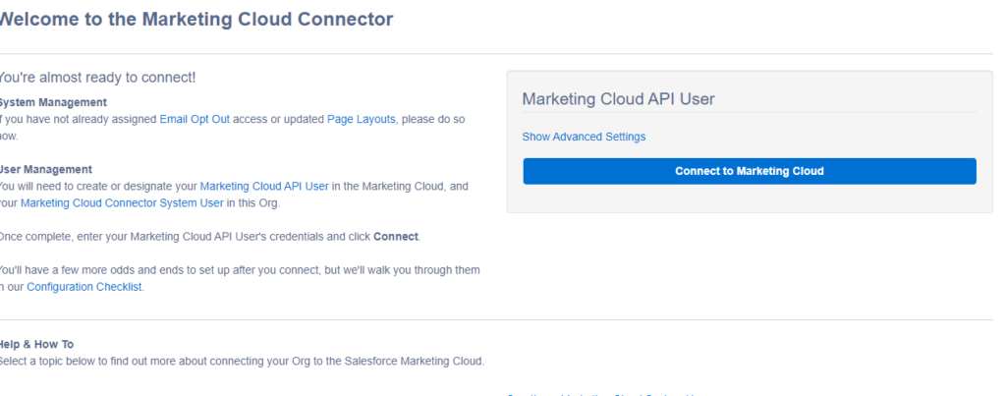
Task: Select the System Management heading
Action: 53,102
